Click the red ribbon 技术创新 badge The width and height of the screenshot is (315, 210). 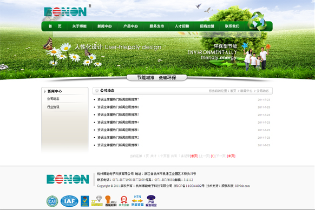pyautogui.click(x=124, y=201)
